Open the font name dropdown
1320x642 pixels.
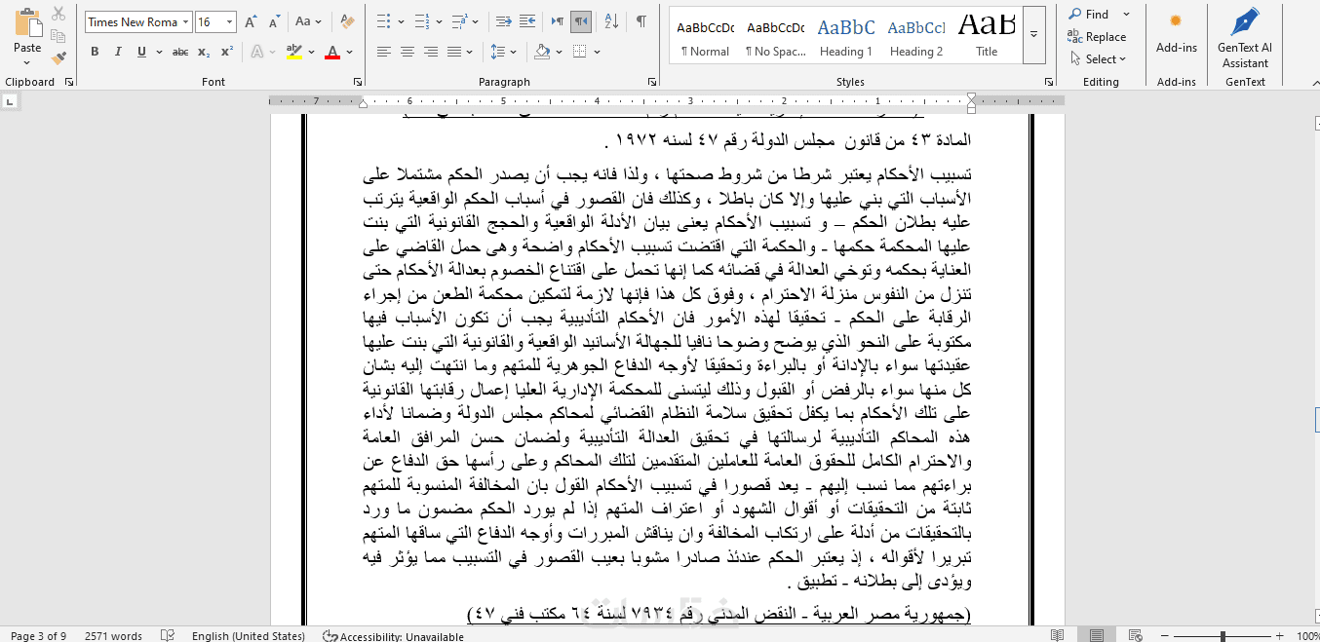pyautogui.click(x=185, y=21)
